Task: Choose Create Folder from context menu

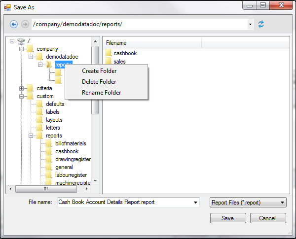Action: pos(99,71)
